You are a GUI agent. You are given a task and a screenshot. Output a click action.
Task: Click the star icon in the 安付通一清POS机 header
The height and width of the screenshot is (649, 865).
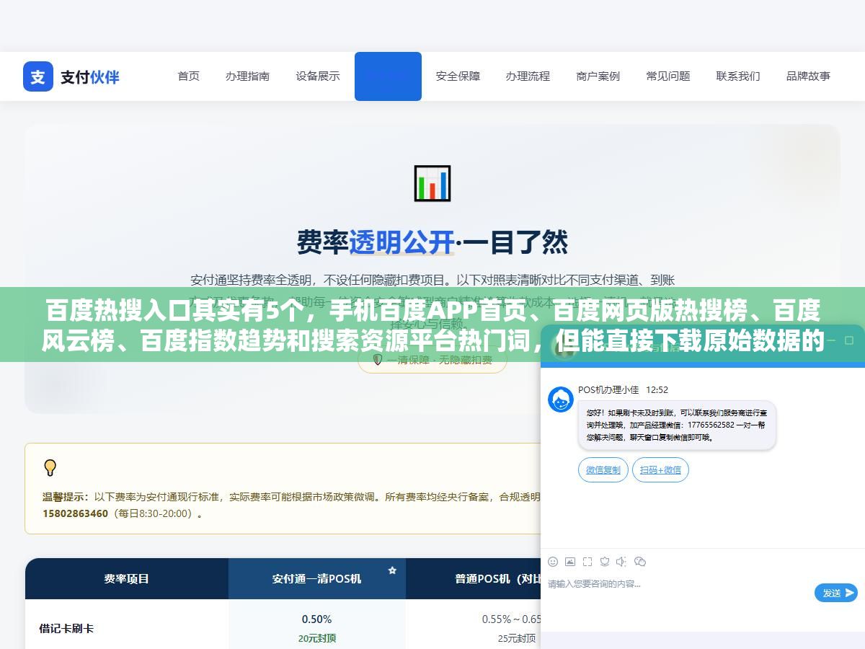tap(392, 570)
